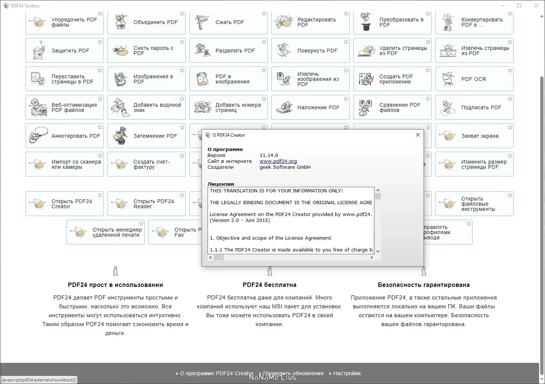Toggle favorite star on Сжать PDF
The height and width of the screenshot is (384, 545).
click(264, 14)
